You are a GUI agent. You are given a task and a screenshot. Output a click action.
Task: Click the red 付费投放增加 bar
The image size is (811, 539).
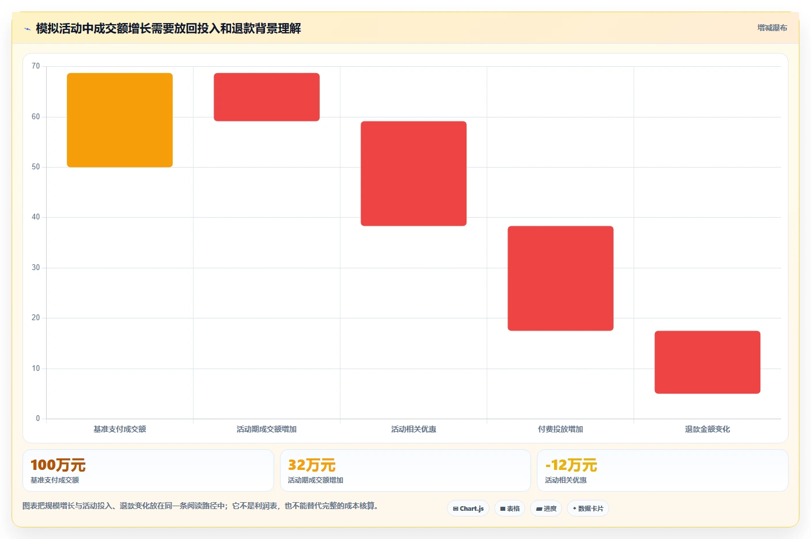pyautogui.click(x=560, y=279)
